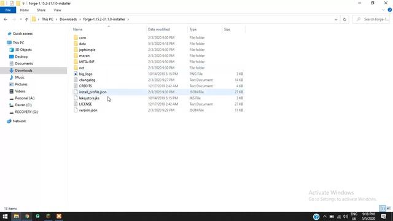Select Network in navigation pane
Screen dimensions: 393x221
19,121
